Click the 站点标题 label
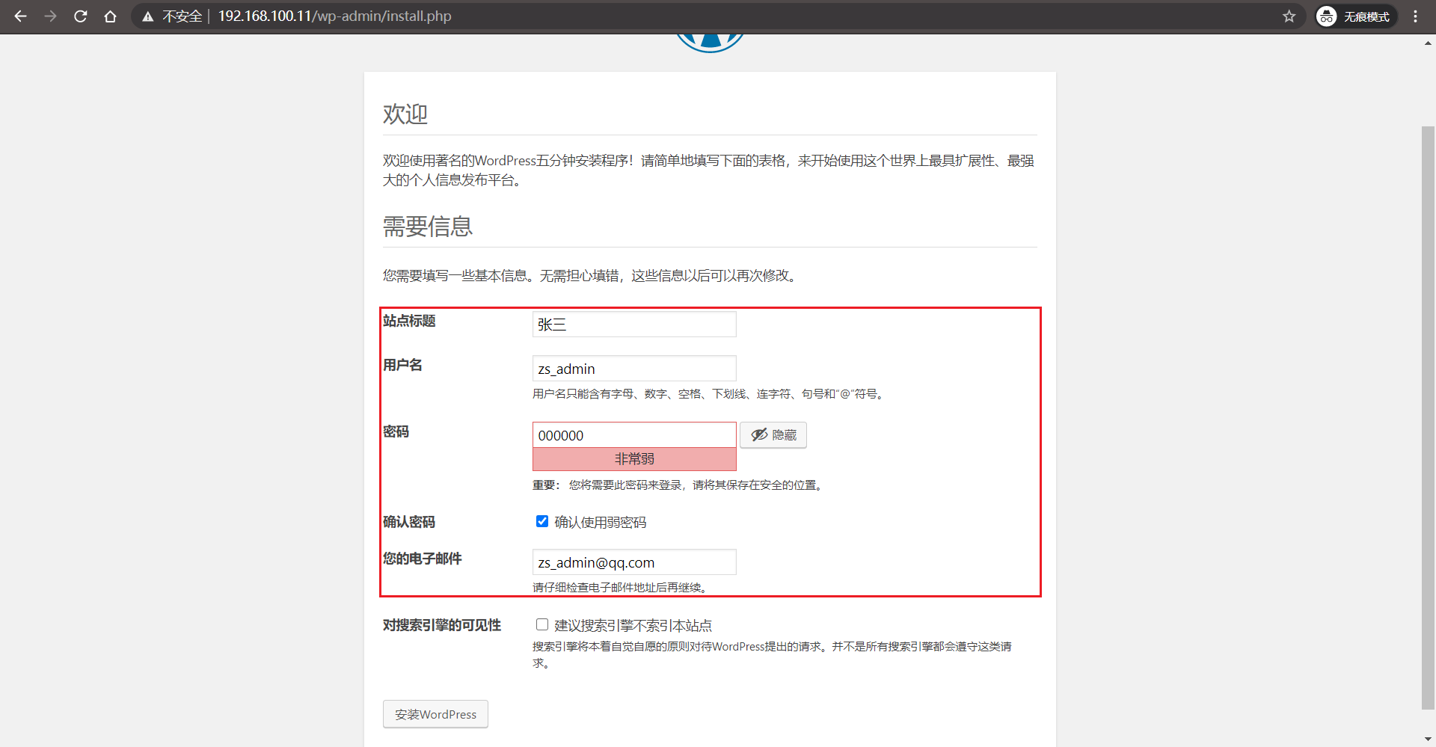 click(x=409, y=321)
